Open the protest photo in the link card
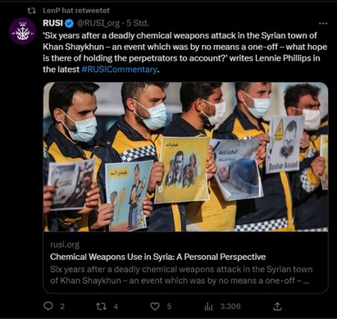The image size is (337, 319). click(185, 157)
